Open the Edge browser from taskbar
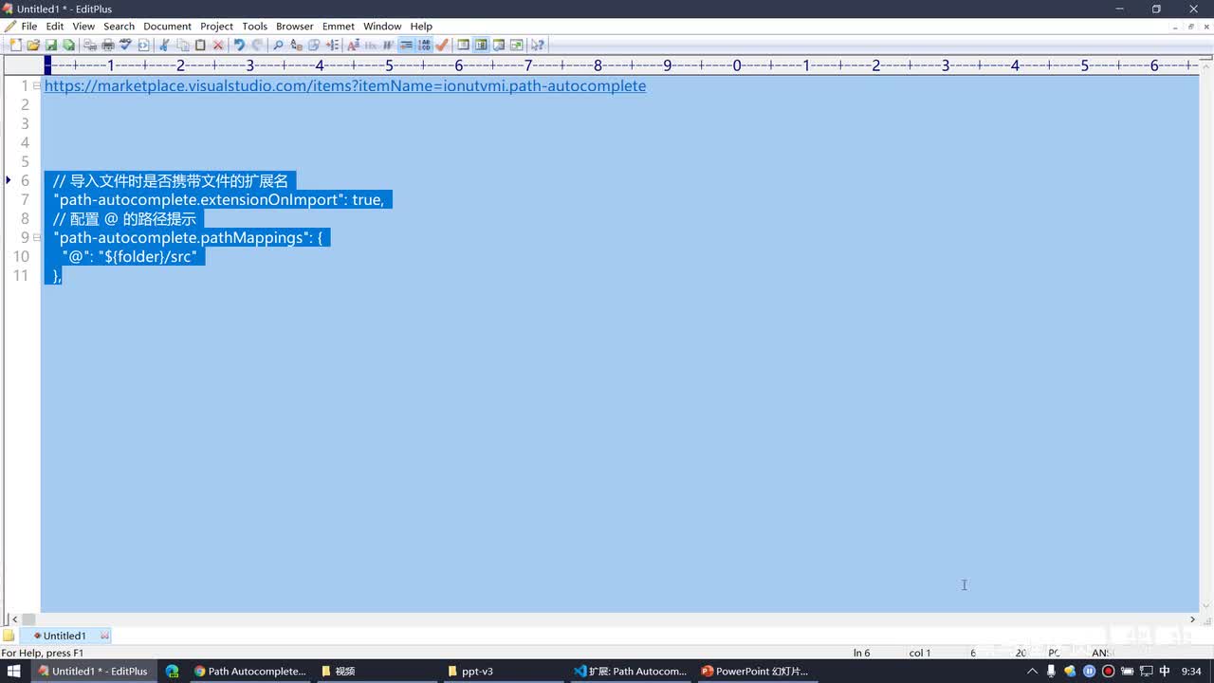This screenshot has height=683, width=1214. (x=172, y=671)
